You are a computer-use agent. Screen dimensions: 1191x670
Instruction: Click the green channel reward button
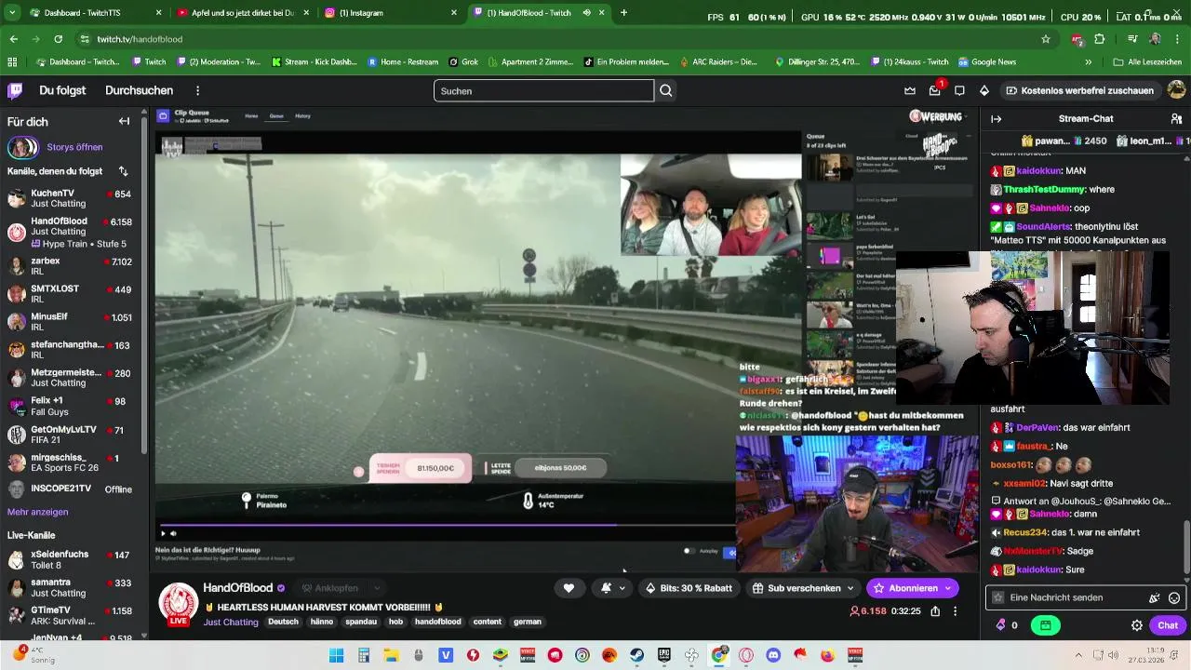1046,625
